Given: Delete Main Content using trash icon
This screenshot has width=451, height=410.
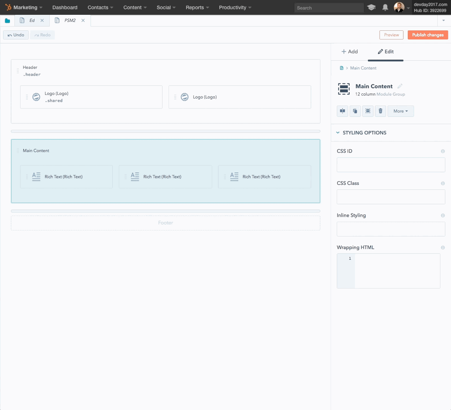Looking at the screenshot, I should click(380, 111).
